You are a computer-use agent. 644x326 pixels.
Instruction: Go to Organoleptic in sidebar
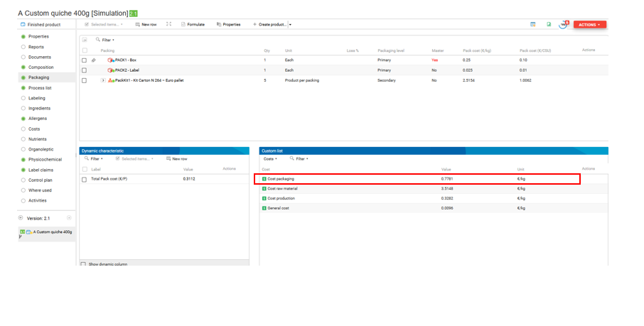41,149
